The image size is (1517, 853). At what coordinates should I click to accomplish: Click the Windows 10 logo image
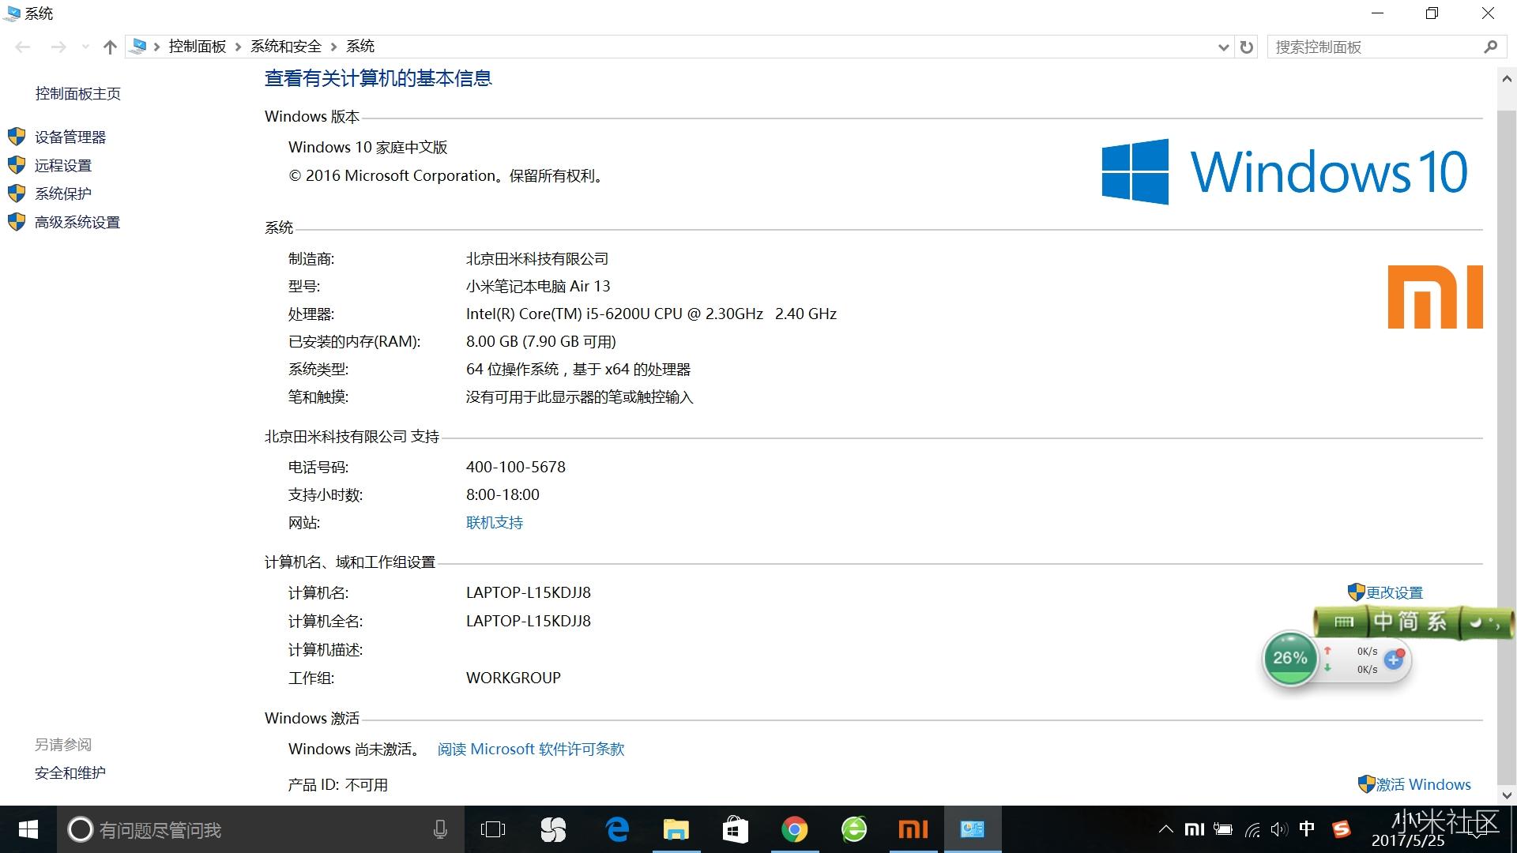coord(1285,171)
